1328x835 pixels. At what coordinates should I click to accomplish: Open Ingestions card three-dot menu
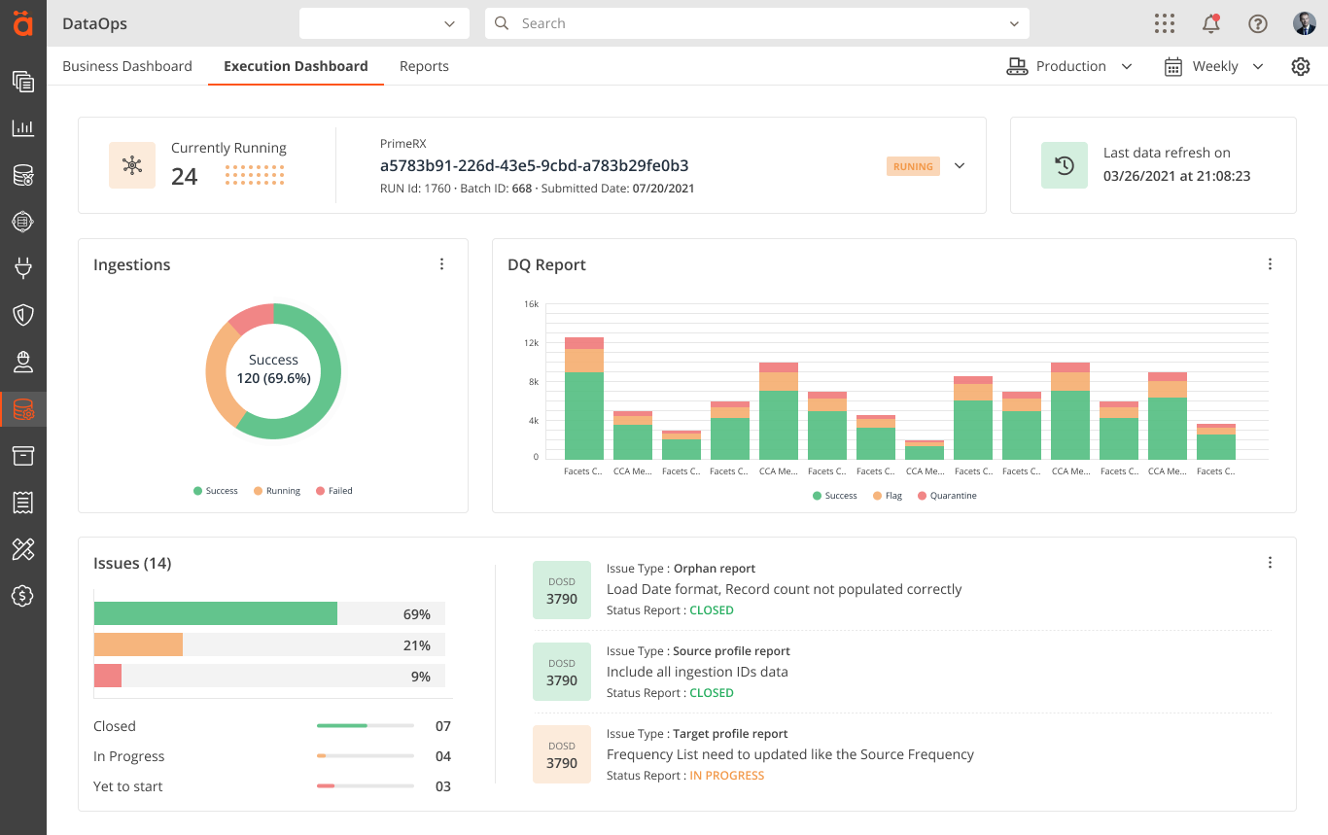pos(441,264)
